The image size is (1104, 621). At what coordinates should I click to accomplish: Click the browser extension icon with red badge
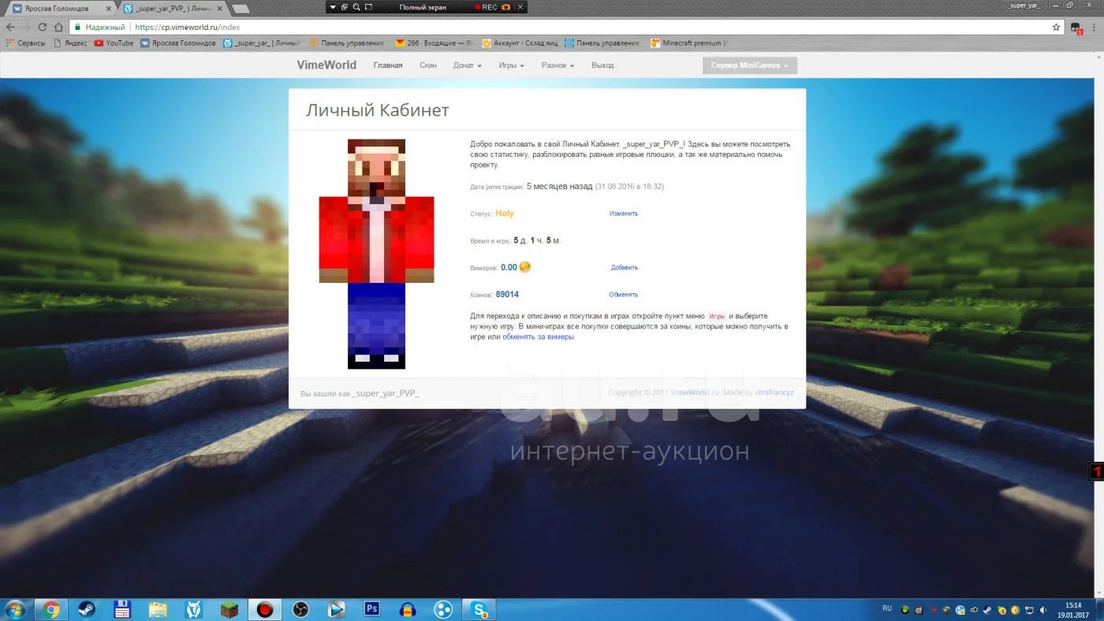tap(1077, 28)
